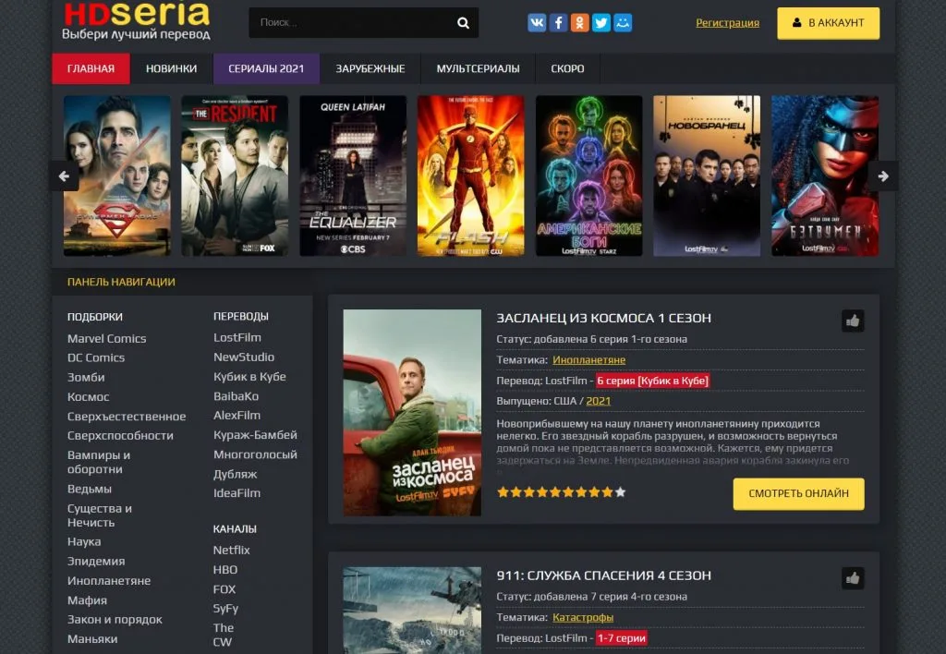This screenshot has width=946, height=654.
Task: Open the Регистрация link
Action: coord(728,21)
